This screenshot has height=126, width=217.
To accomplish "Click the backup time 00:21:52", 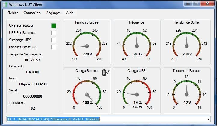I will [x=32, y=60].
